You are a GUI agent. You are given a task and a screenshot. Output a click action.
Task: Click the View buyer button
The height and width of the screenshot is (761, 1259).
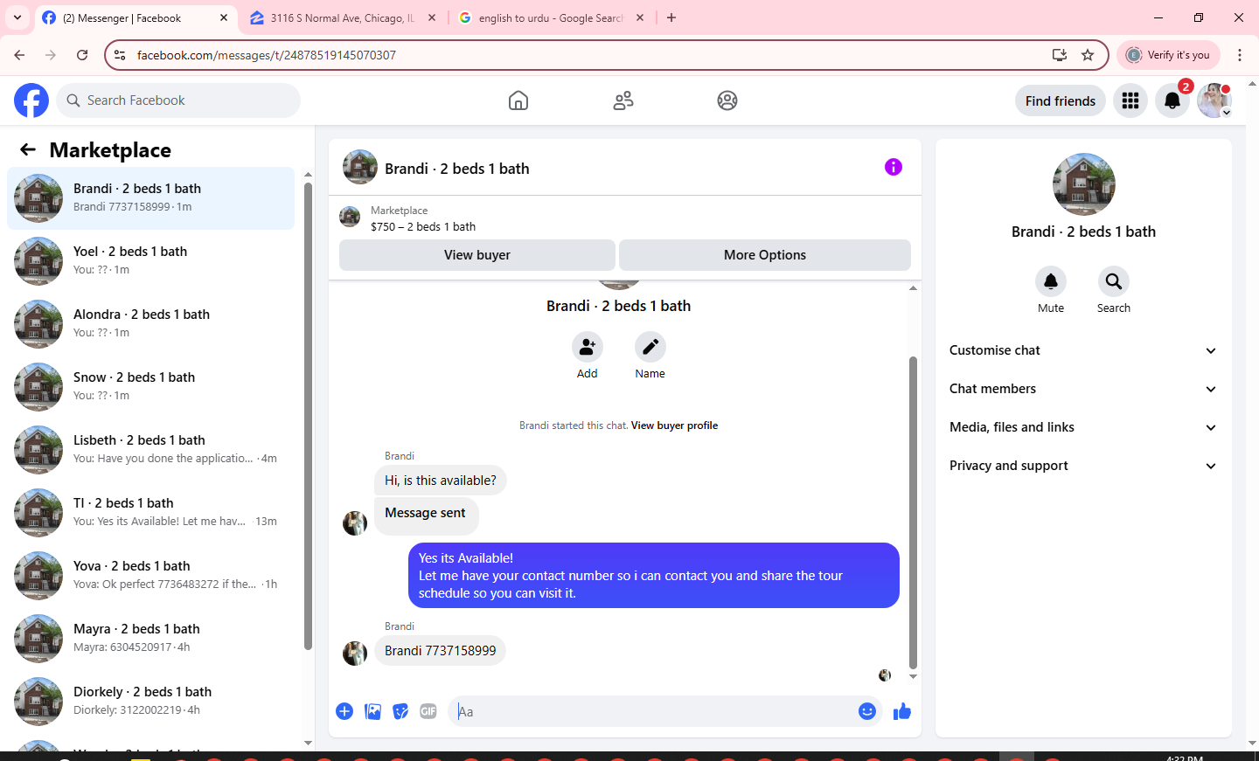(x=477, y=255)
